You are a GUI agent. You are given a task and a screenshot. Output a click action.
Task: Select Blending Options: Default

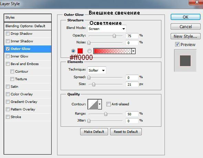(28, 26)
